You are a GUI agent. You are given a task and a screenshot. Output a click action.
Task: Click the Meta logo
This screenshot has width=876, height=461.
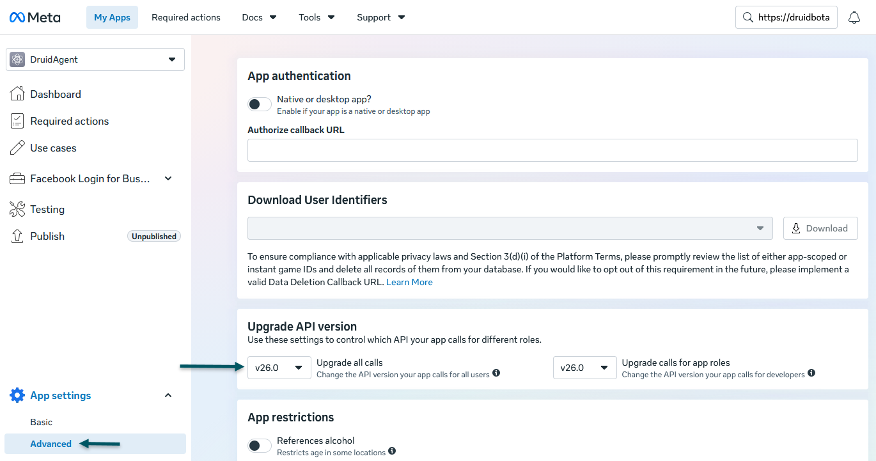point(35,17)
